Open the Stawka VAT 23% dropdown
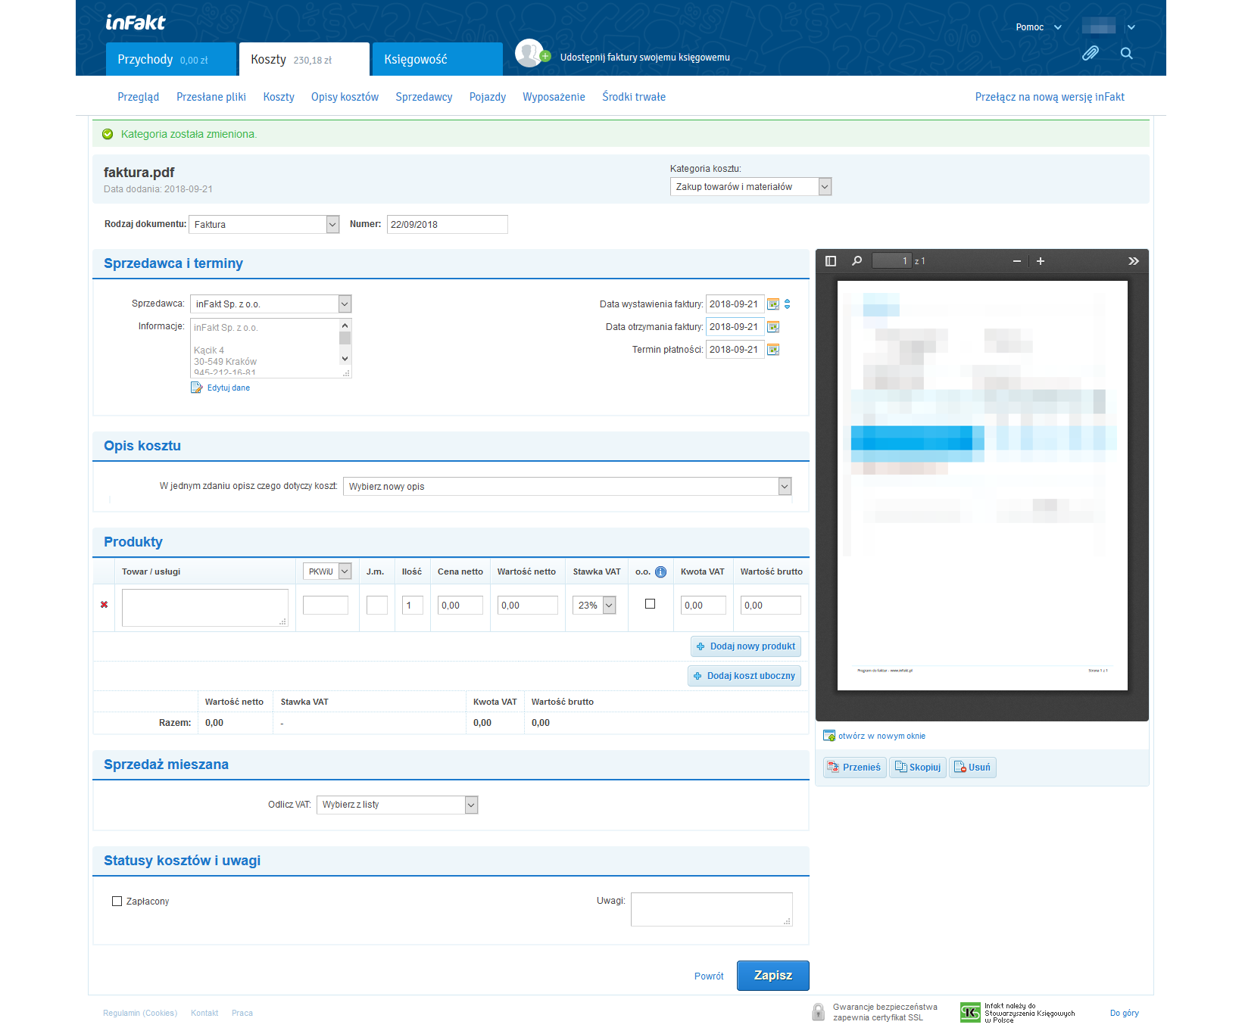Screen dimensions: 1242x1034 click(594, 606)
